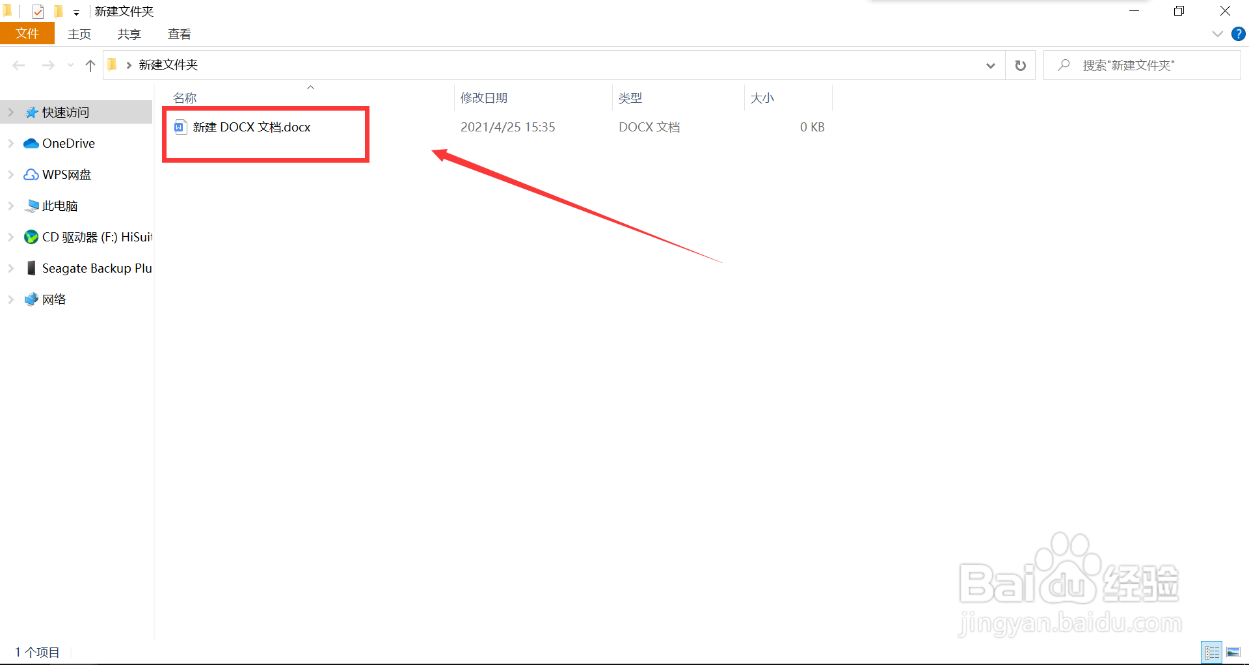Click the 快速访问 star icon
The image size is (1249, 665).
pyautogui.click(x=31, y=112)
